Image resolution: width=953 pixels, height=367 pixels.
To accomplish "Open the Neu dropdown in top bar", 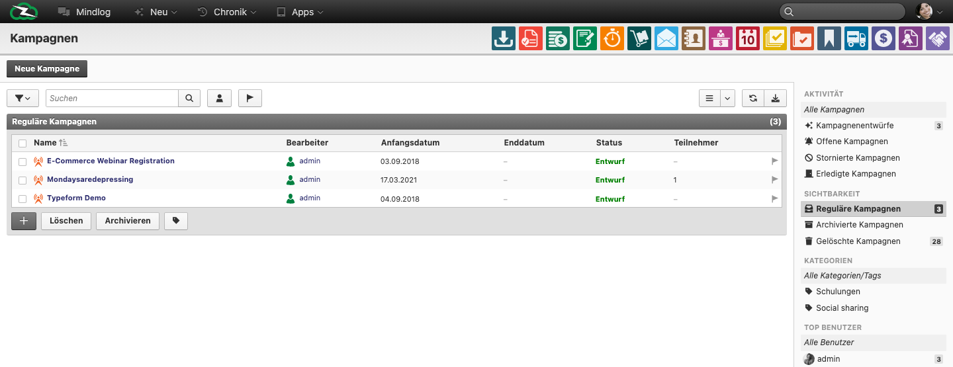I will 156,12.
